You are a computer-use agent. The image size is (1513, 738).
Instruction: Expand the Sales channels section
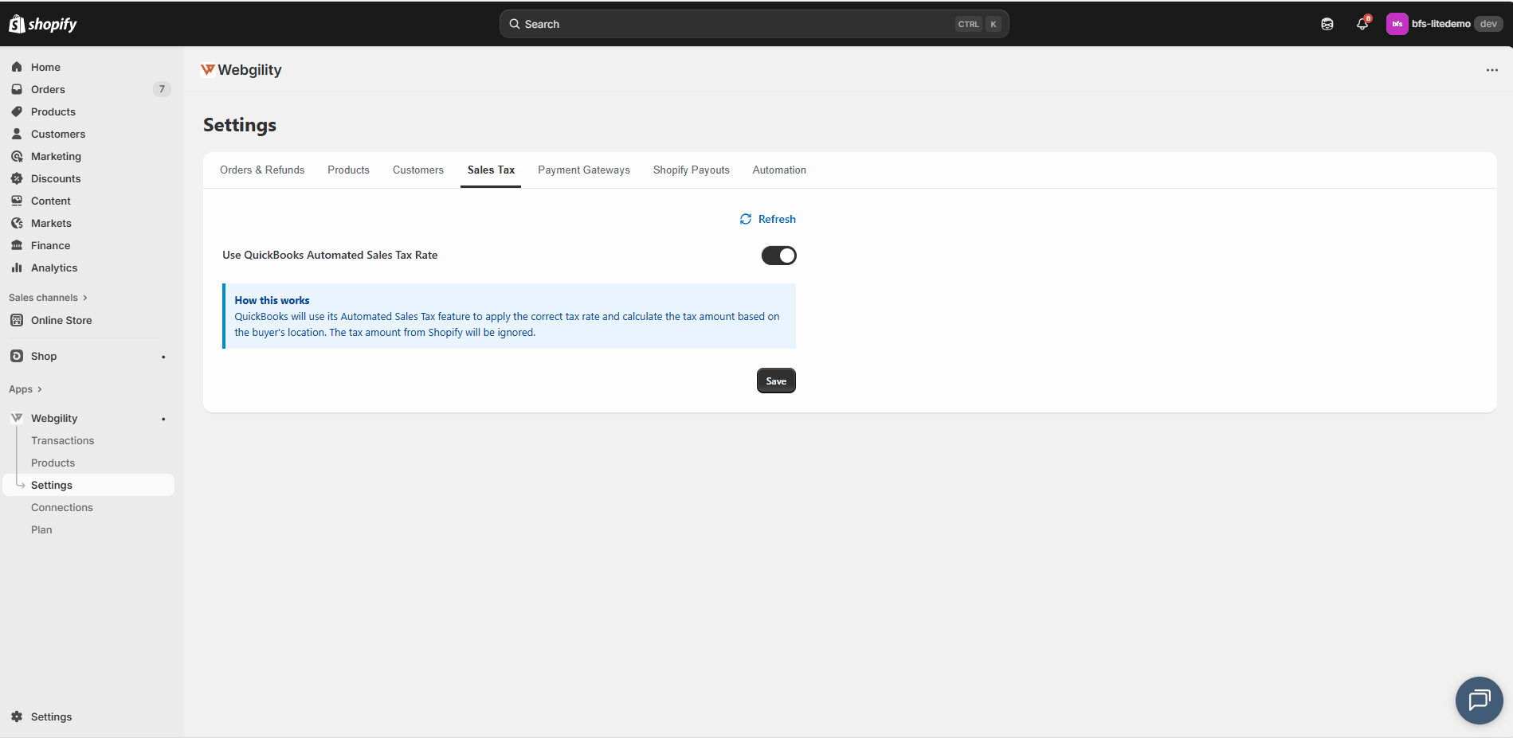48,298
